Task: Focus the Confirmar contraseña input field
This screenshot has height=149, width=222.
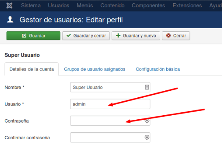Action: pos(110,138)
